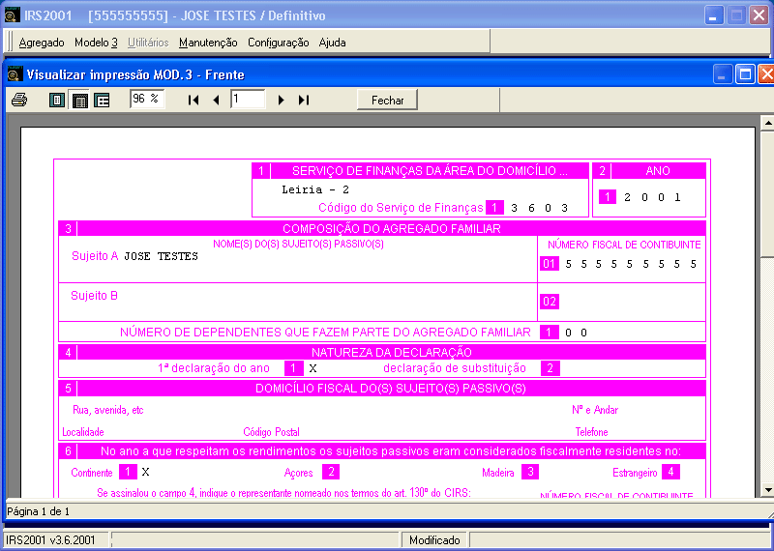
Task: Click the Nº e Andar label
Action: (595, 410)
